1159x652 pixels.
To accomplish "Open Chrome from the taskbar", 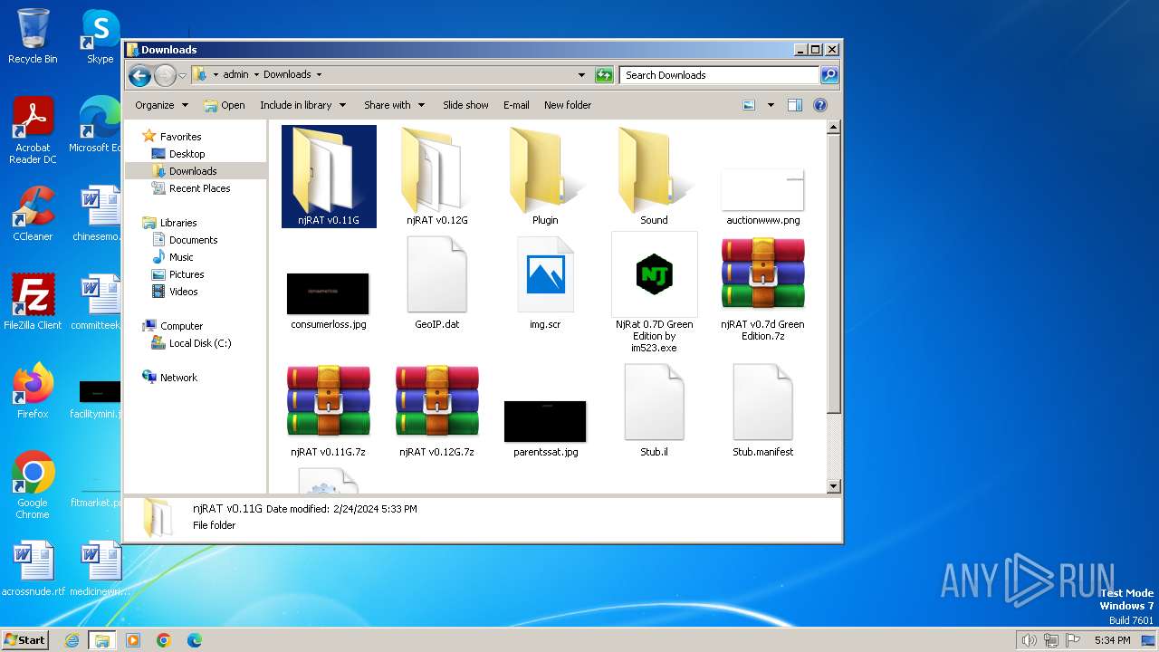I will (x=163, y=640).
